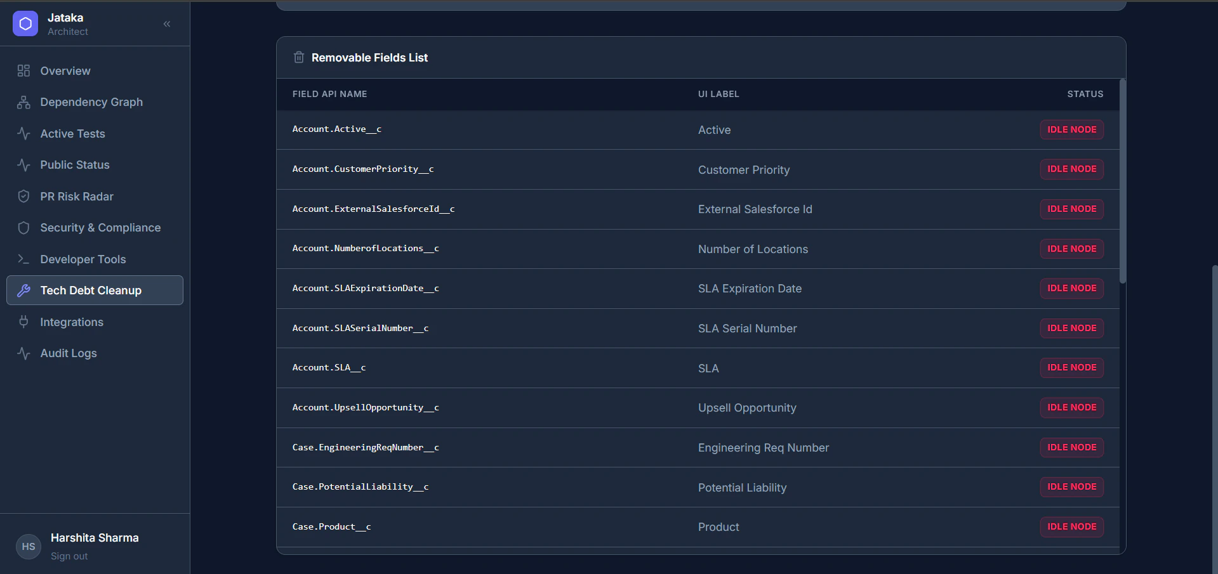The width and height of the screenshot is (1218, 574).
Task: Open the Dependency Graph page
Action: coord(95,102)
